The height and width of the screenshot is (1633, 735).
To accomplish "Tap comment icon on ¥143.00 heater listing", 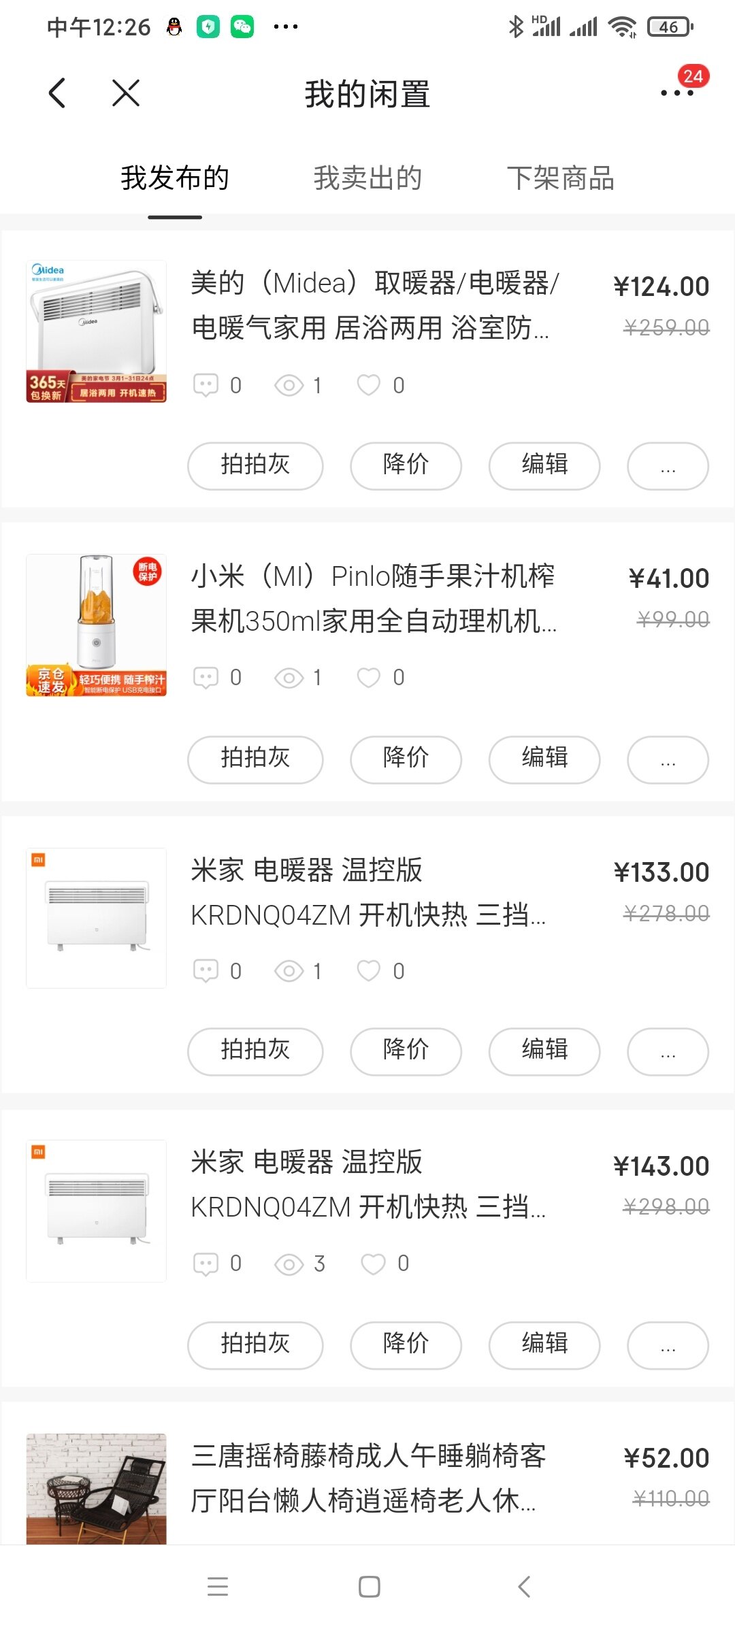I will (206, 1264).
